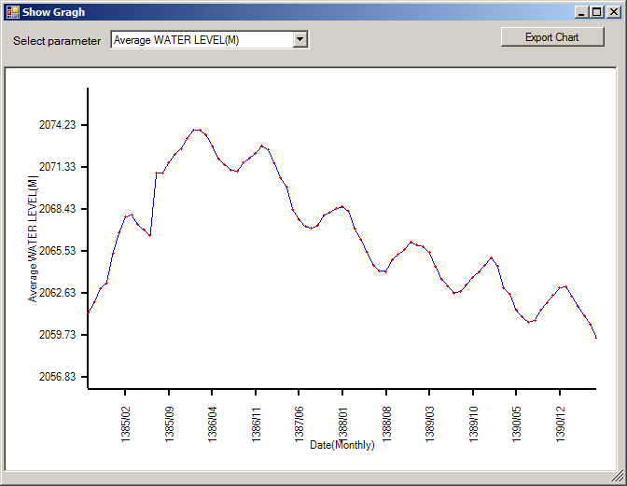The width and height of the screenshot is (627, 486).
Task: Click the Show Gragh window icon
Action: [x=13, y=12]
